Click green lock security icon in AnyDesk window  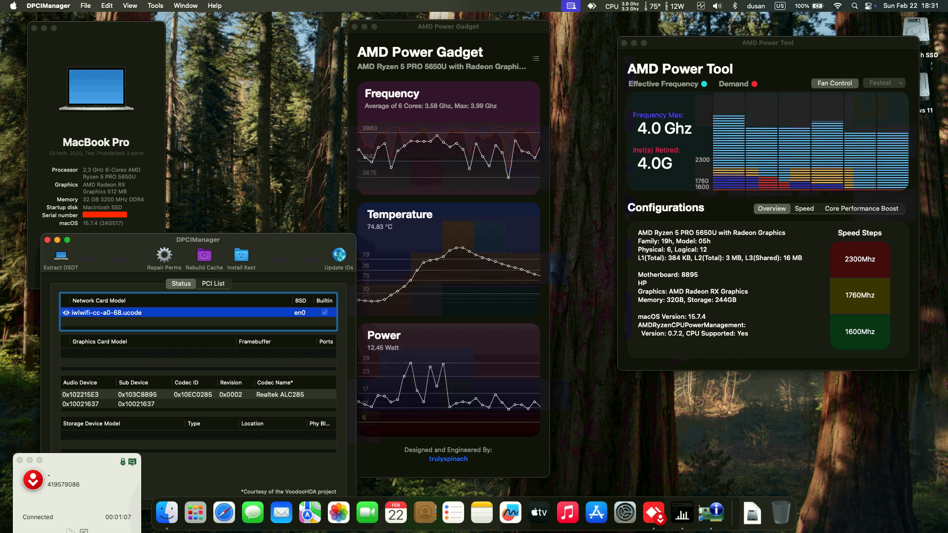coord(123,462)
